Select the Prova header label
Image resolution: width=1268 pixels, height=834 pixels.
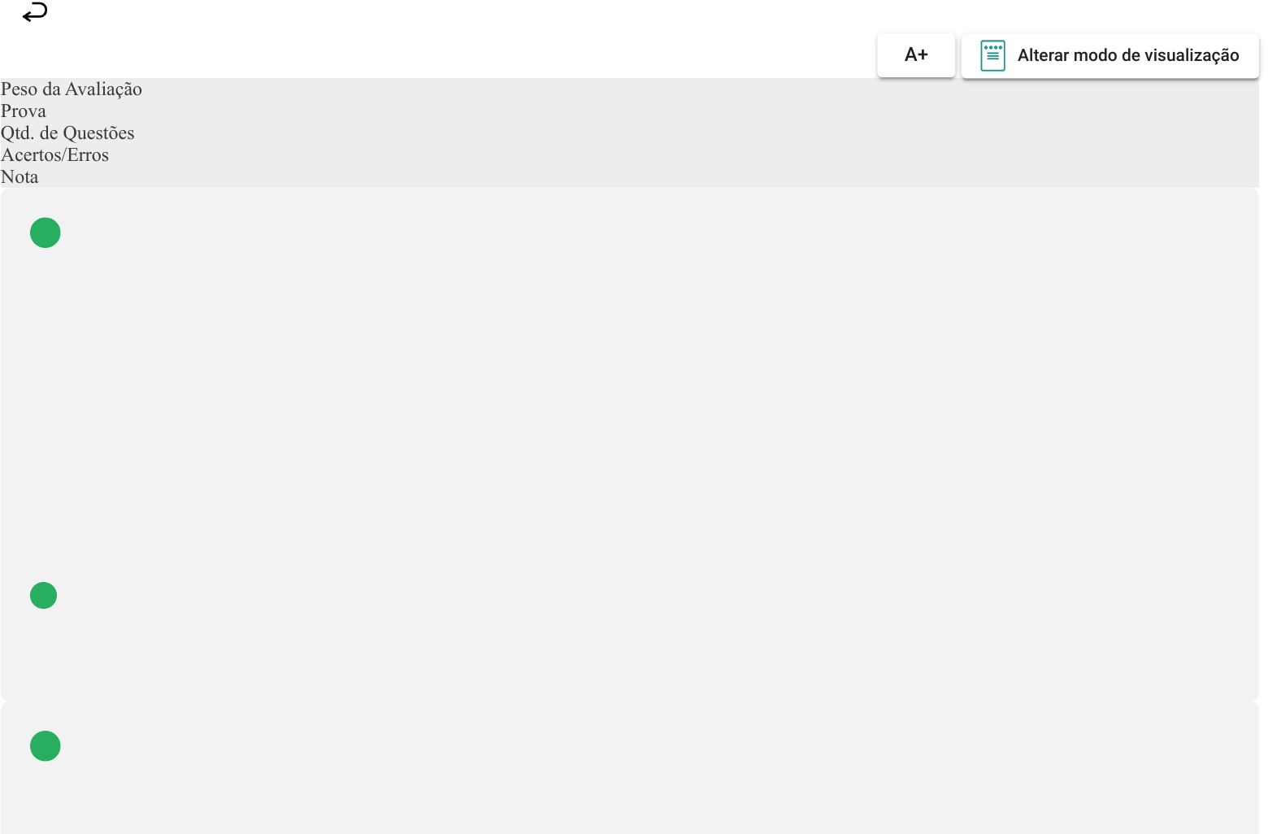coord(24,111)
